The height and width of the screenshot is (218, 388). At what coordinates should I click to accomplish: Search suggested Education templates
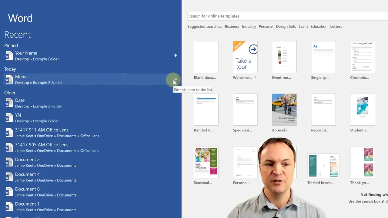[319, 26]
